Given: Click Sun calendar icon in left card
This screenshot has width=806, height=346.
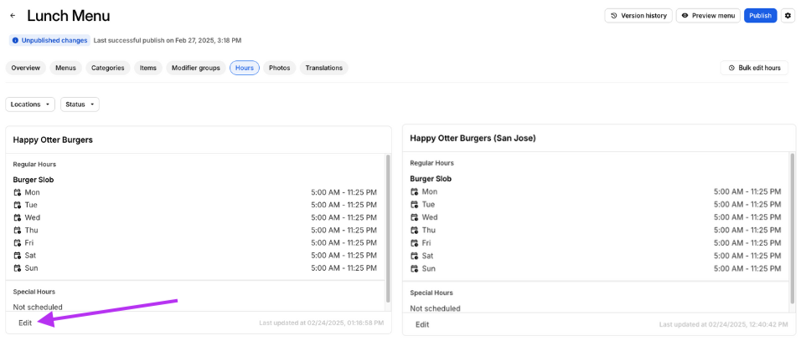Looking at the screenshot, I should coord(18,268).
